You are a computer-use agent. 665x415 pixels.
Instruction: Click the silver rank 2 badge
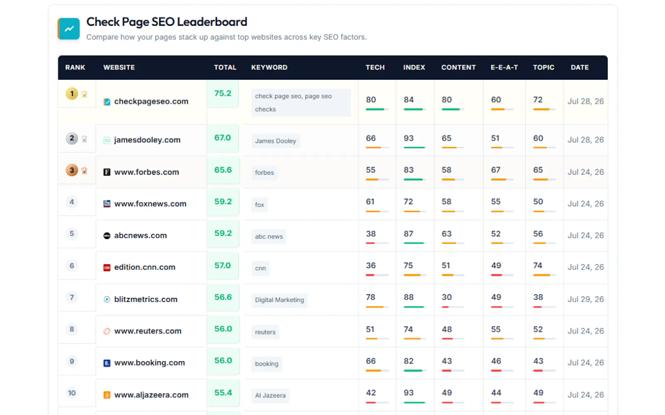click(x=72, y=138)
